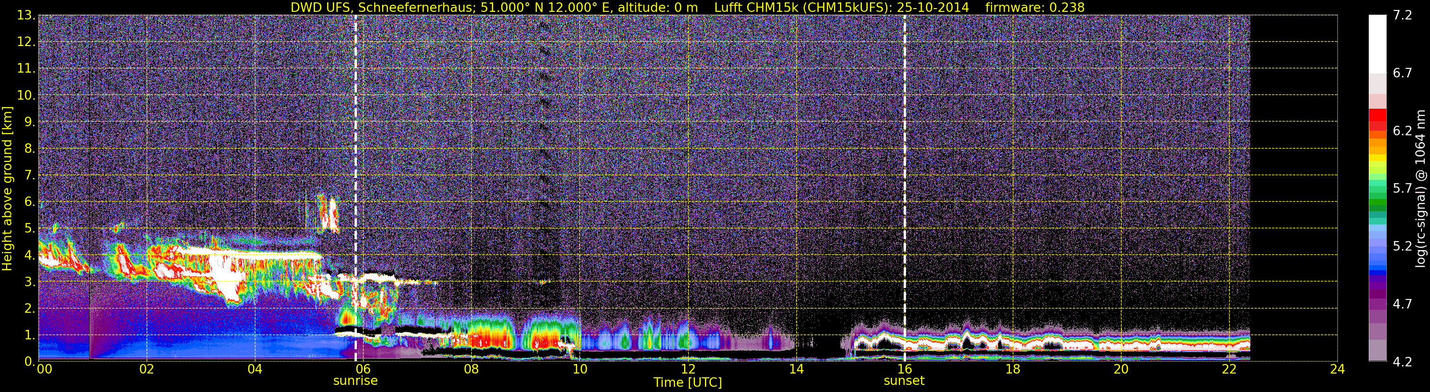Image resolution: width=1430 pixels, height=392 pixels.
Task: Click the colorbar value "6.7"
Action: (1402, 73)
